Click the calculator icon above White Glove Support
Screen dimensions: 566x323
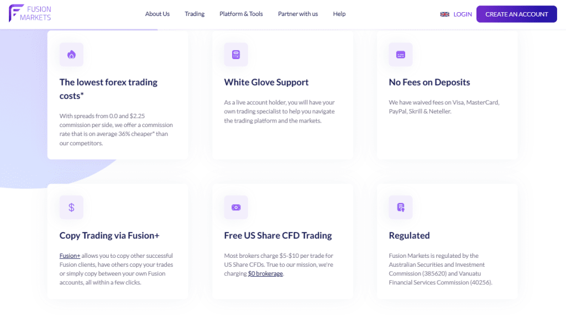coord(236,55)
